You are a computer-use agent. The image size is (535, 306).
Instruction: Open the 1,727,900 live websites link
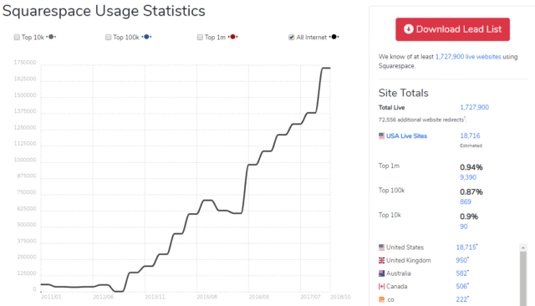[x=468, y=57]
